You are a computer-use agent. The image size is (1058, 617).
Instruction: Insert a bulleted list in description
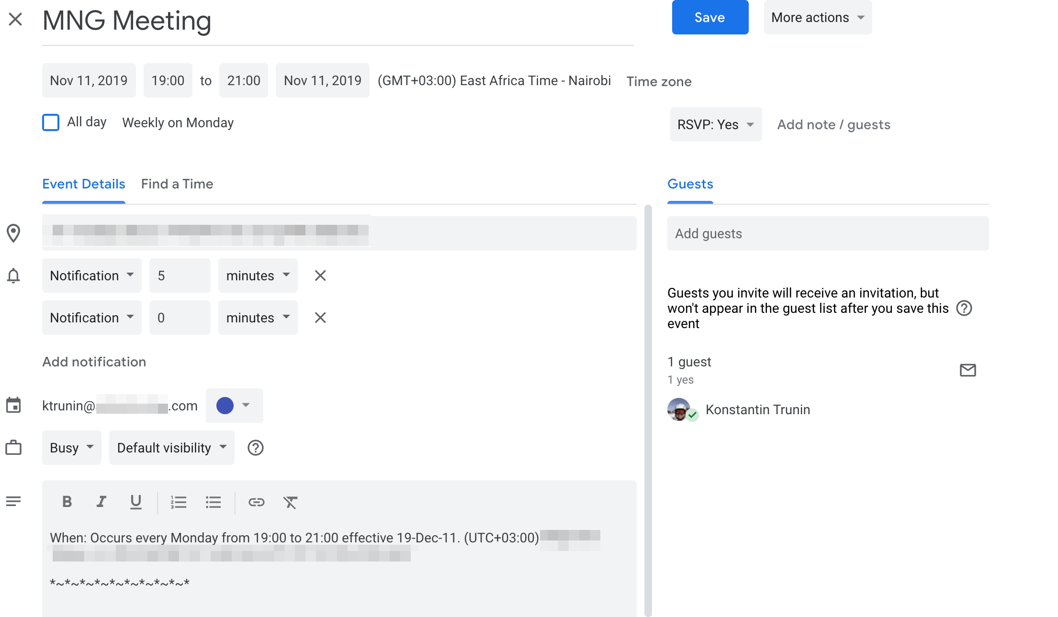click(x=213, y=502)
